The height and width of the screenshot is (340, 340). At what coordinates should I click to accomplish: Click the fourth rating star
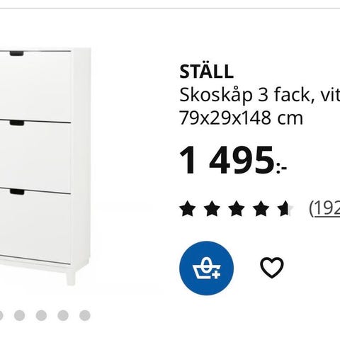click(x=261, y=209)
